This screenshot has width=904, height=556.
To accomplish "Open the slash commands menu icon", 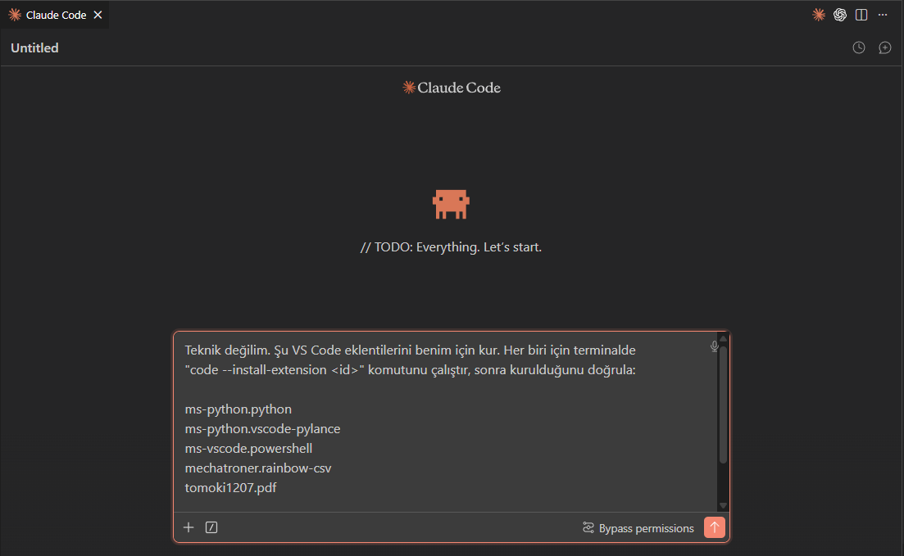I will point(211,527).
